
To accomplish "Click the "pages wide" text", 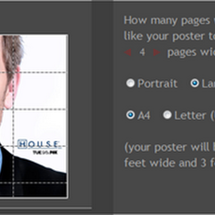I will click(190, 52).
